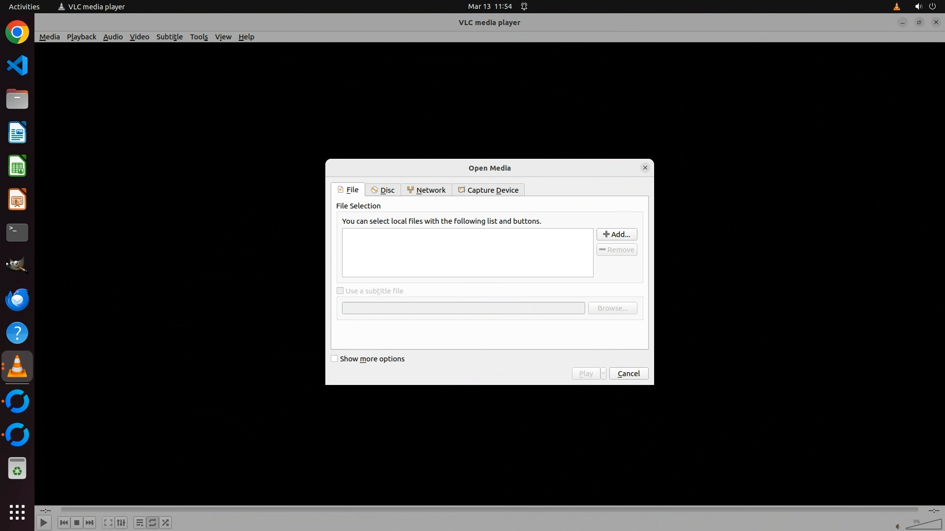945x531 pixels.
Task: Click the Stop playback button
Action: point(77,523)
